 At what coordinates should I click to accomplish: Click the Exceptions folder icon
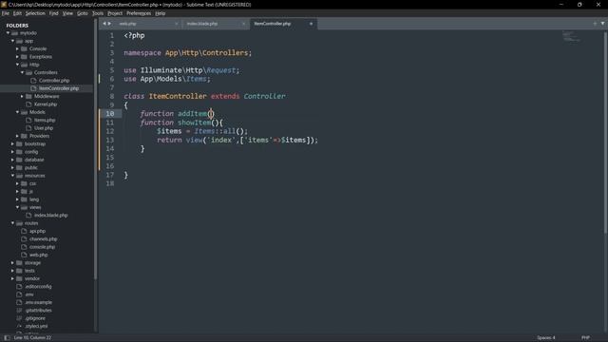(x=24, y=57)
